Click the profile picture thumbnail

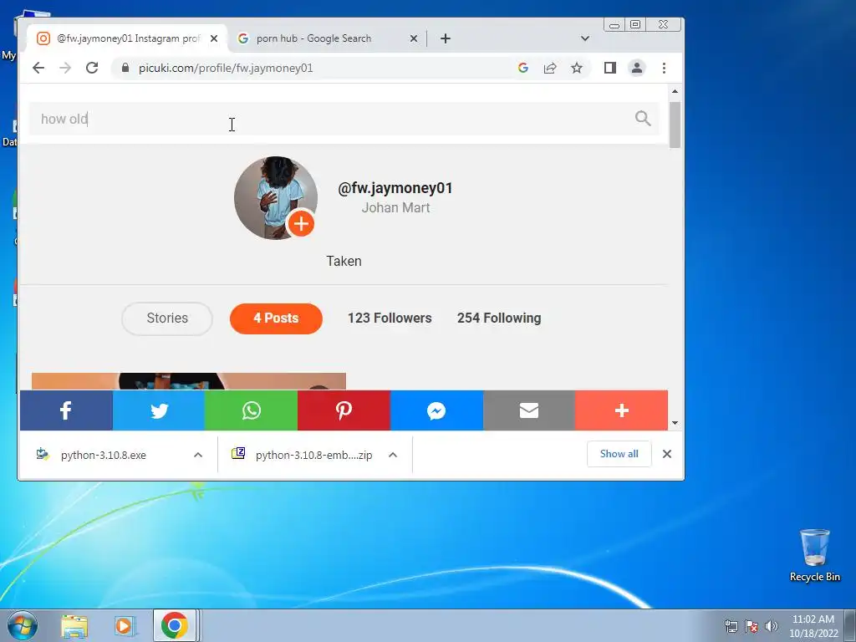[x=276, y=198]
